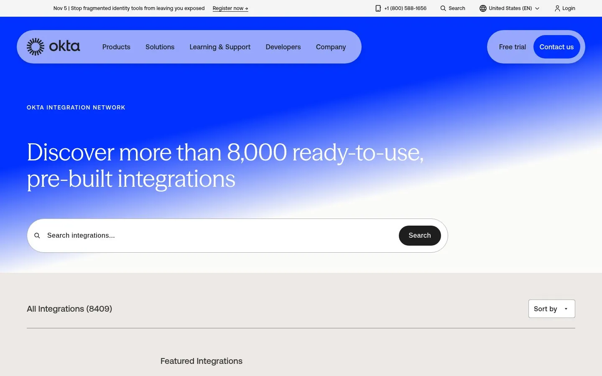Click the user profile icon beside Login
The width and height of the screenshot is (602, 376).
(557, 8)
